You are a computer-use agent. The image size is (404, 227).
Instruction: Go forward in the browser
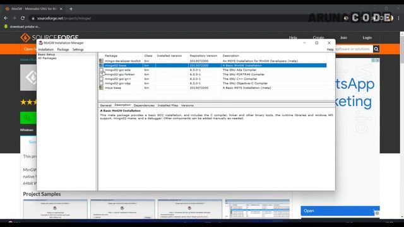point(14,18)
